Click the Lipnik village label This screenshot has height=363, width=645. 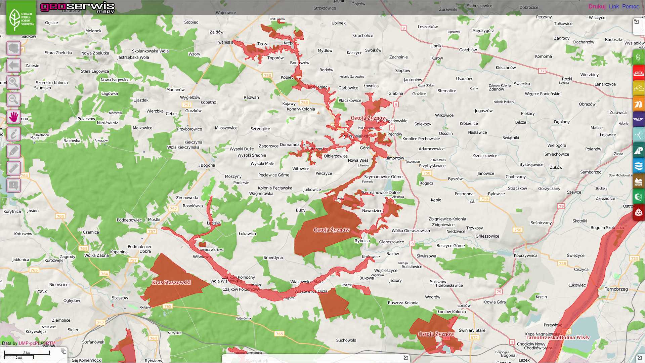[436, 46]
